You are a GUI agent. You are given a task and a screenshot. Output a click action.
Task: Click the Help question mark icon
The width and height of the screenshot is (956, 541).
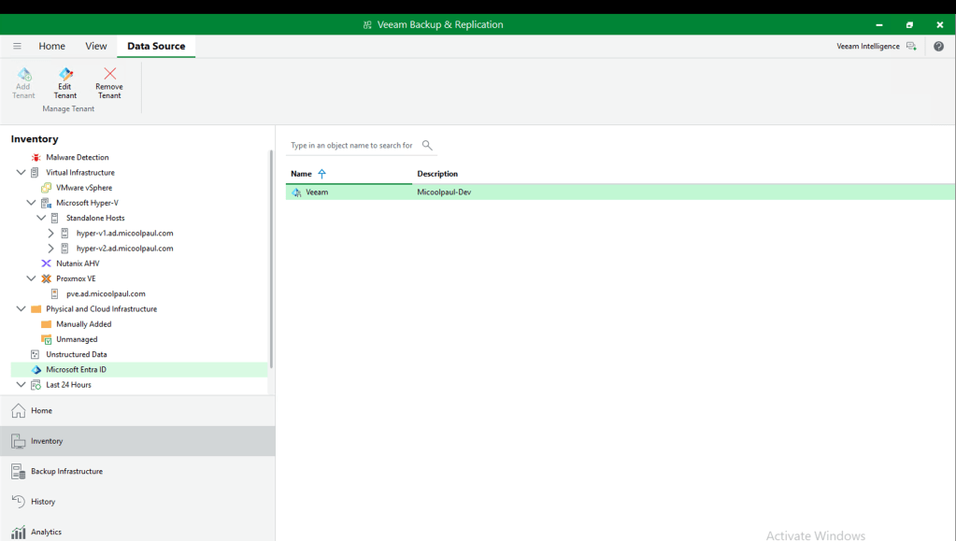click(x=938, y=47)
